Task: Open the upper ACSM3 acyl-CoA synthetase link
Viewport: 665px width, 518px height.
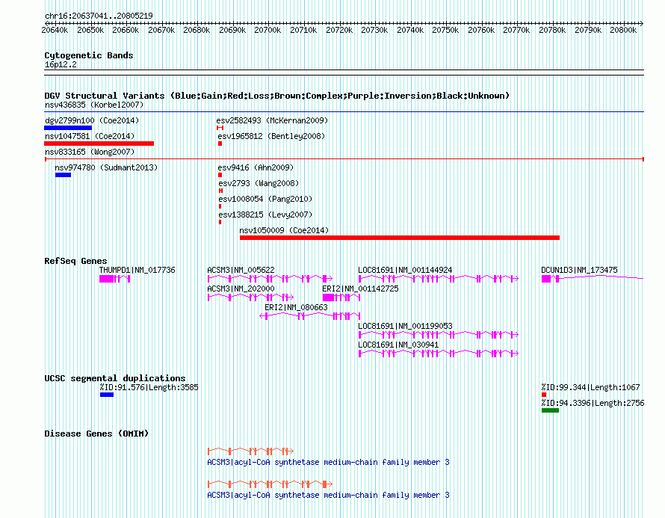Action: click(328, 462)
